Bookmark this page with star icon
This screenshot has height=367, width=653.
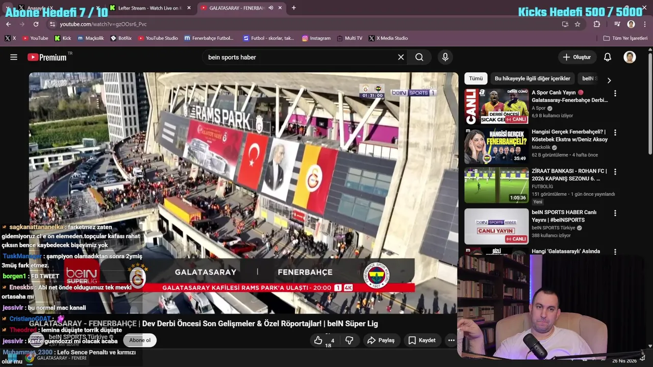577,24
